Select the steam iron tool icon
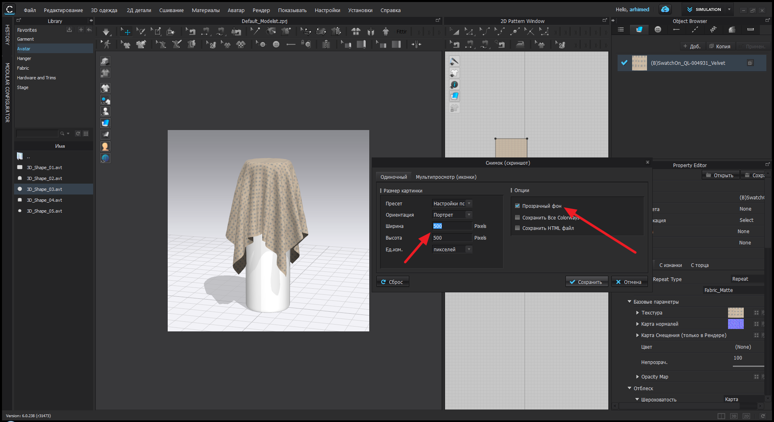774x422 pixels. (x=520, y=45)
